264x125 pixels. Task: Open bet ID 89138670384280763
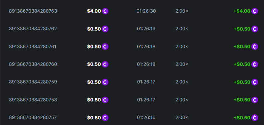pyautogui.click(x=33, y=11)
